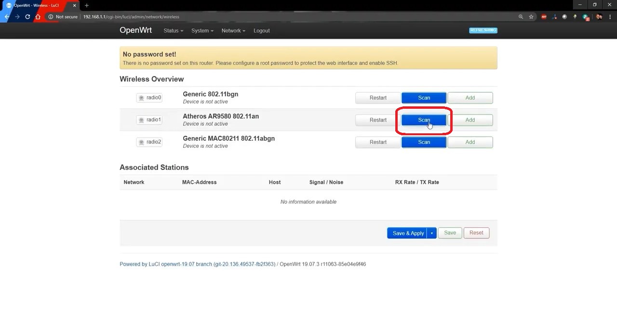Click the radio2 device badge
This screenshot has width=617, height=334.
point(149,142)
